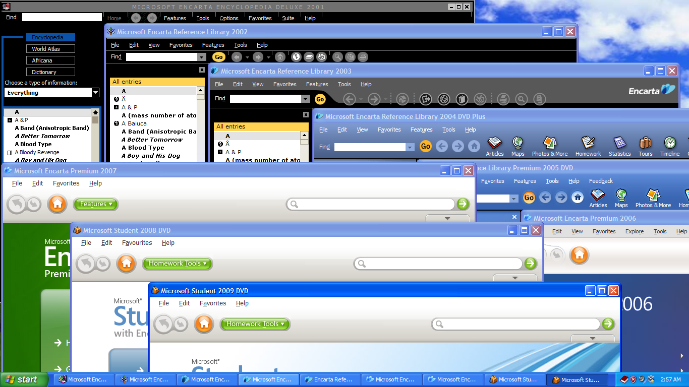
Task: Open Find box dropdown in Encarta 2002
Action: coord(202,57)
